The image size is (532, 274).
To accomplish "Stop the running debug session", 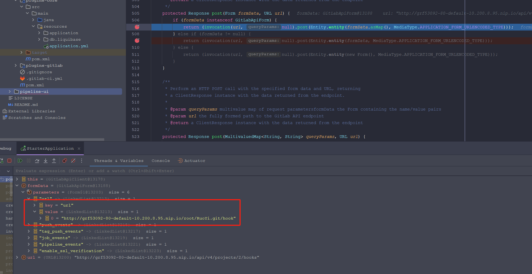I will (9, 161).
